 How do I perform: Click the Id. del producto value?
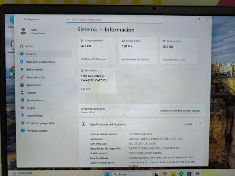point(145,153)
